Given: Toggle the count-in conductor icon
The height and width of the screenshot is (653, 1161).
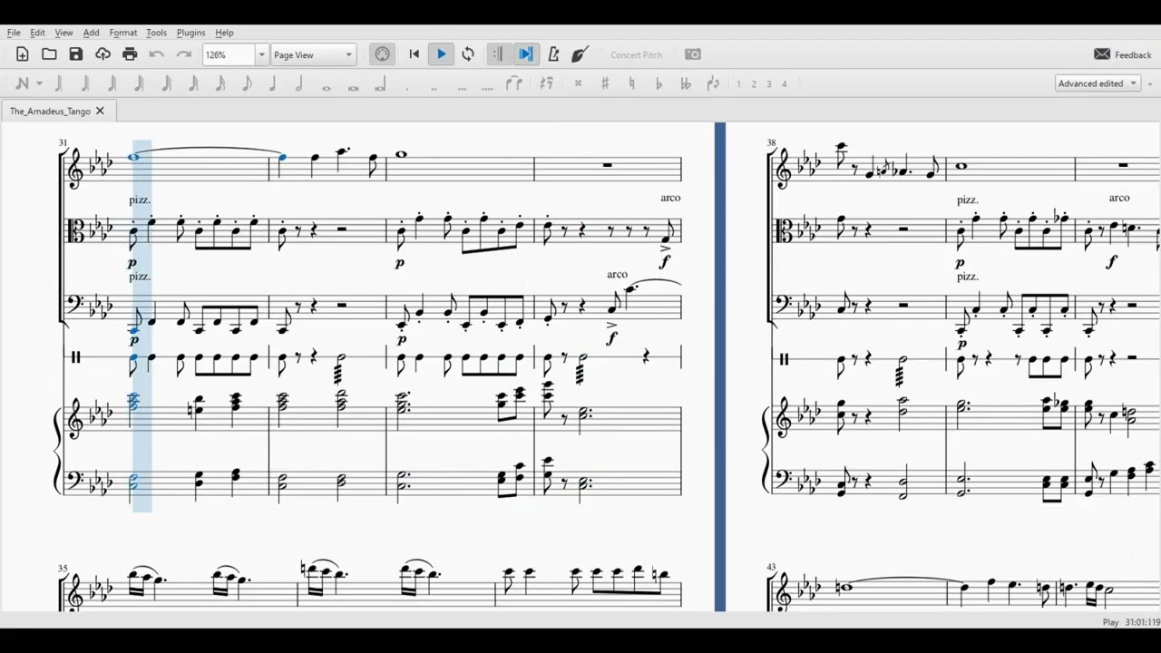Looking at the screenshot, I should point(580,54).
